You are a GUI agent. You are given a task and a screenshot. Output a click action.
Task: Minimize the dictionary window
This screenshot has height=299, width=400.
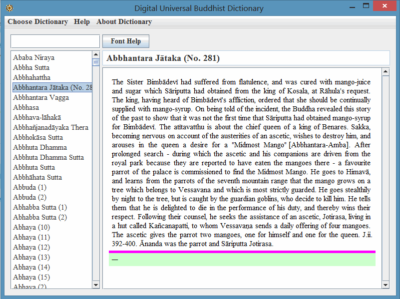coord(352,7)
